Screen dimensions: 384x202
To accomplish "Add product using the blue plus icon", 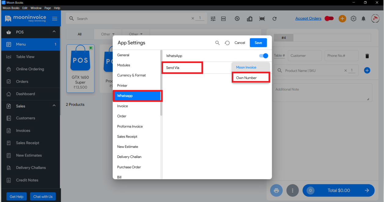I will [367, 71].
